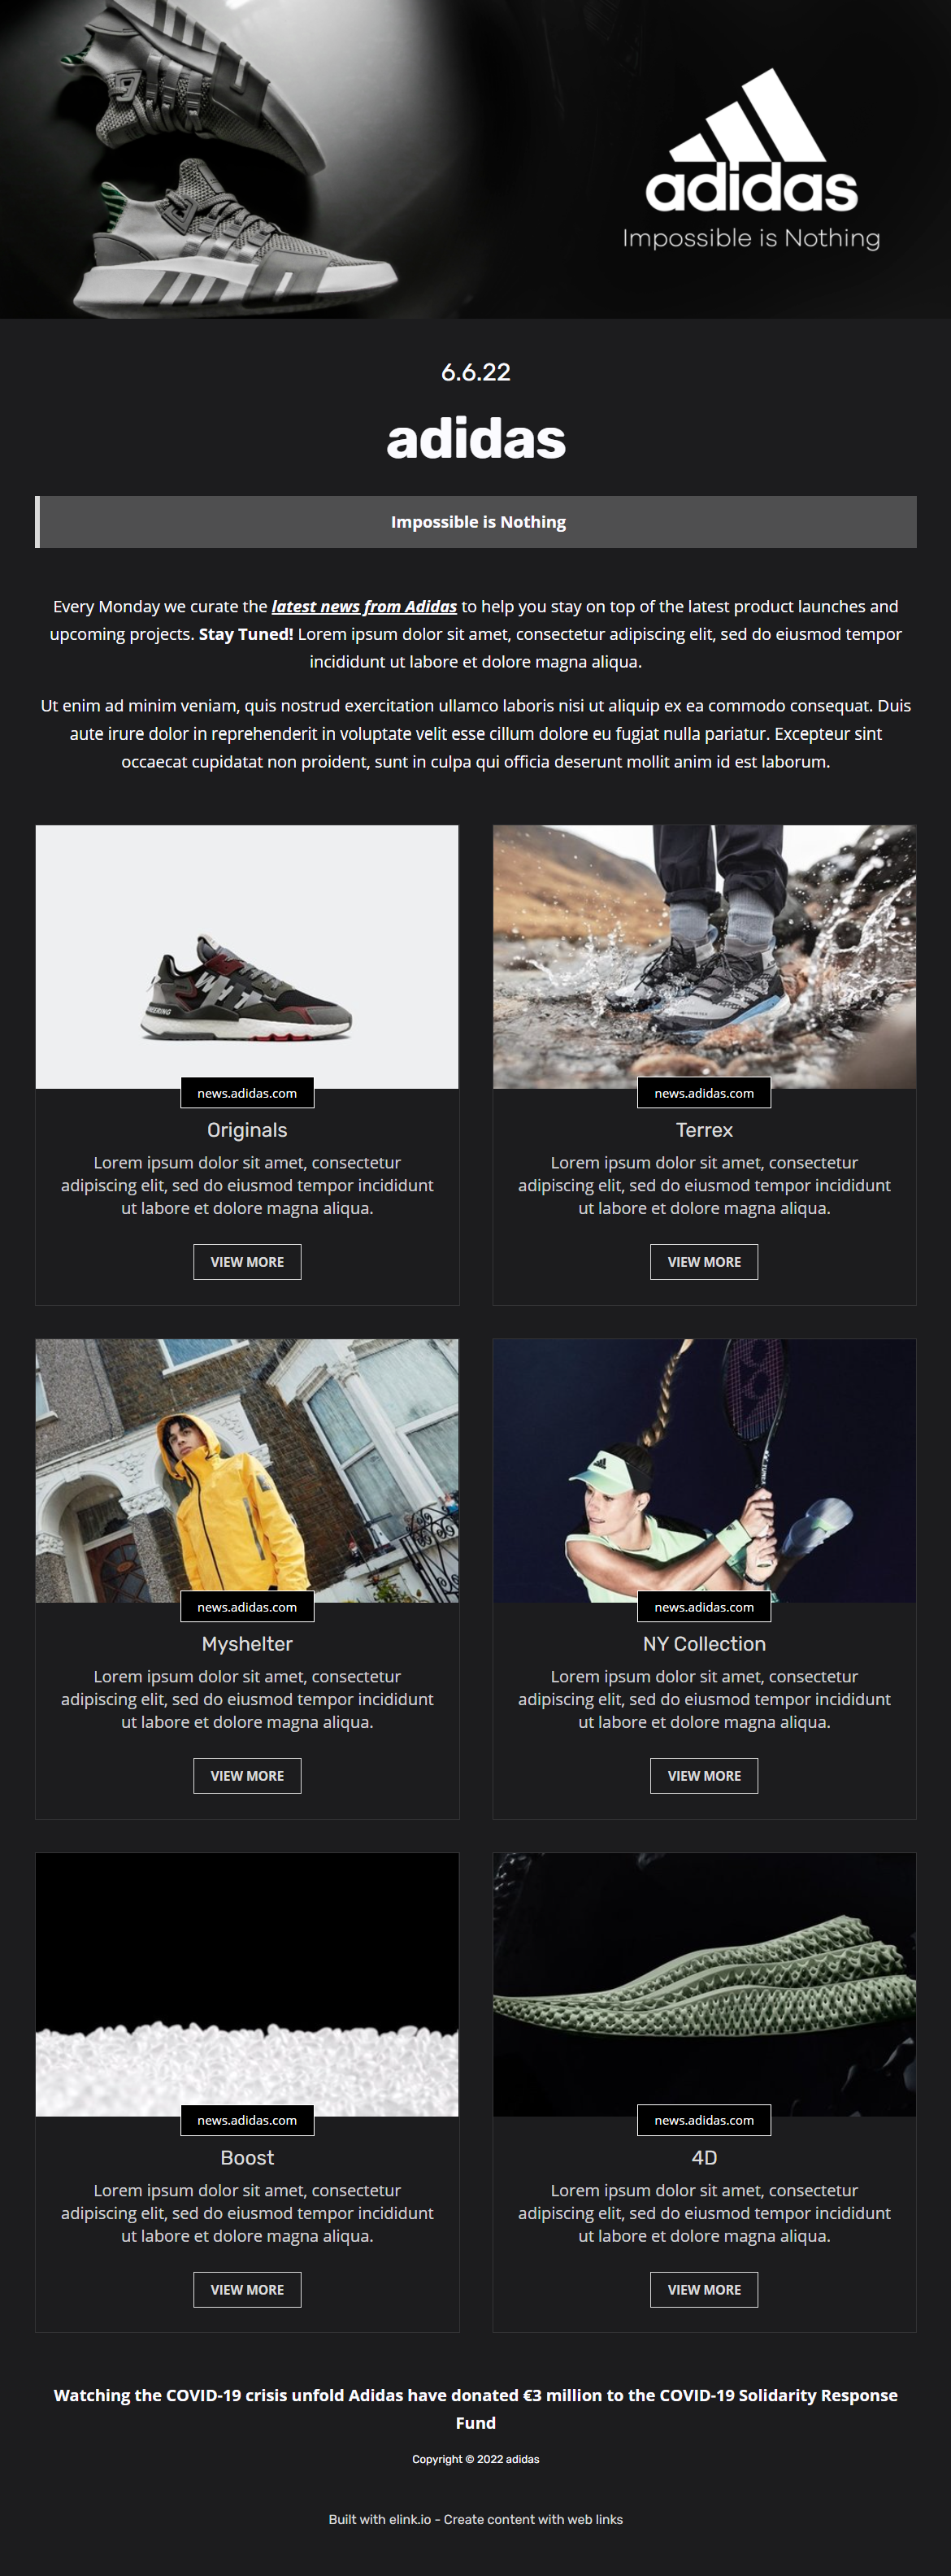The height and width of the screenshot is (2576, 951).
Task: Open the yellow jacket Myshelter image
Action: [247, 1470]
